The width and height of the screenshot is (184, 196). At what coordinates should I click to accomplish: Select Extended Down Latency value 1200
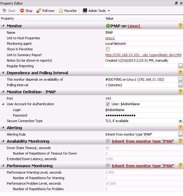point(109,159)
